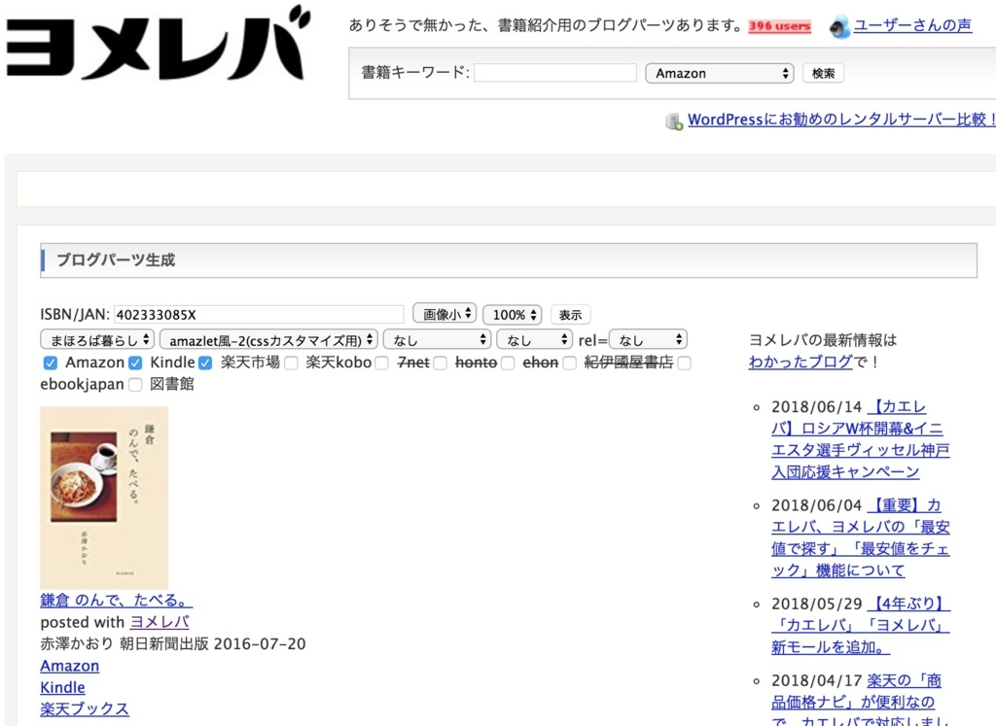
Task: Toggle the checkbox left of Kindle label
Action: 135,363
